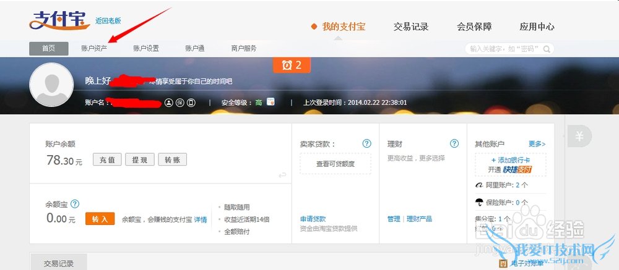
Task: Open 应用中心 tab
Action: (x=537, y=27)
